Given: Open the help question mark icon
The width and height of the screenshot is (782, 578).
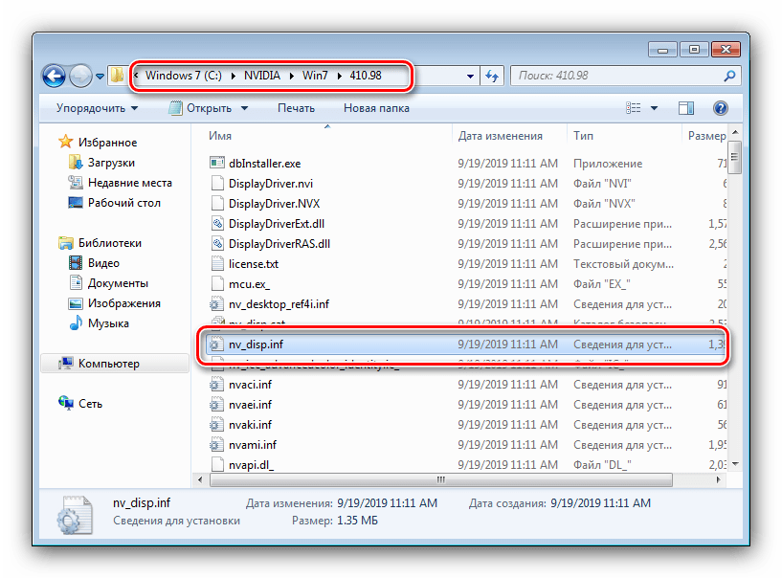Looking at the screenshot, I should point(721,108).
